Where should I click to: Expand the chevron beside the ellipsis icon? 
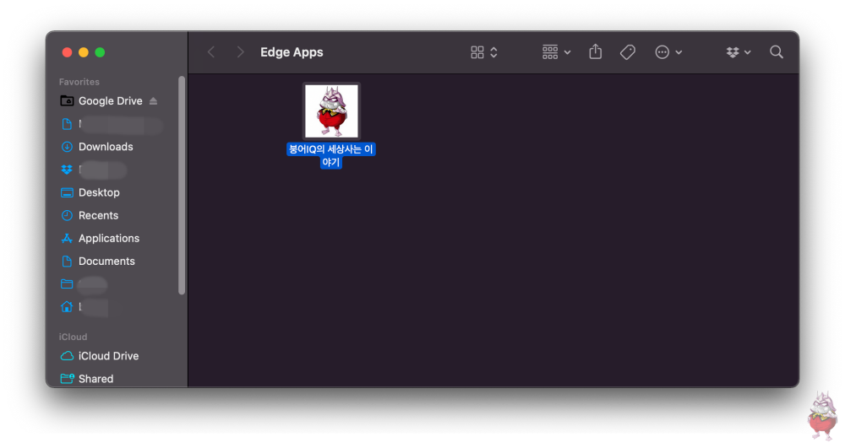point(679,52)
